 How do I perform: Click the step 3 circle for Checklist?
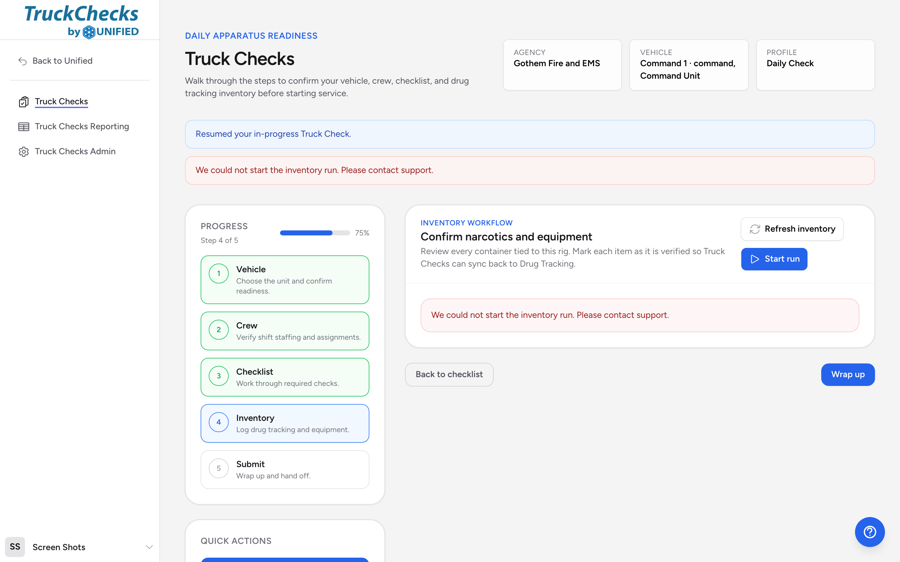219,376
